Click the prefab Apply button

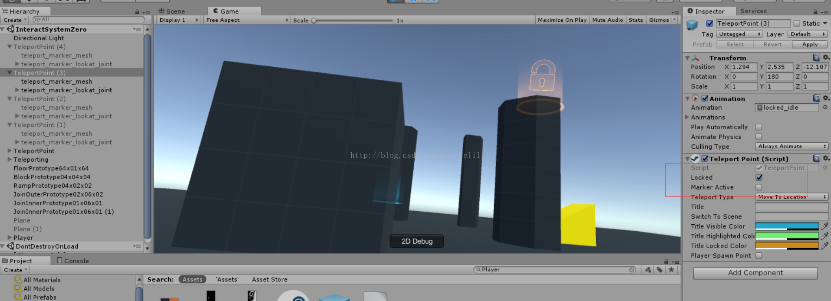click(810, 44)
